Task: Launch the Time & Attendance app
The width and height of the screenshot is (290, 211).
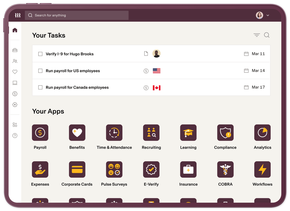Action: 114,132
